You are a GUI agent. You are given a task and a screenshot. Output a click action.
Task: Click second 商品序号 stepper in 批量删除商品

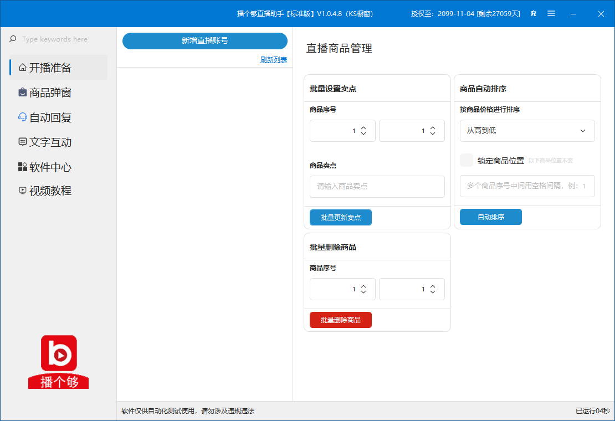(412, 289)
